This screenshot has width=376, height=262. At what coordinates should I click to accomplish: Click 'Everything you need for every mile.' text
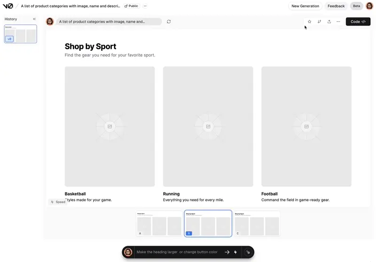click(193, 200)
